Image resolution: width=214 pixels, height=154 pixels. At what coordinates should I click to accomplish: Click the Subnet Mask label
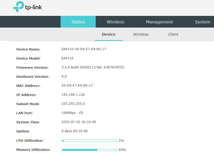(x=28, y=104)
